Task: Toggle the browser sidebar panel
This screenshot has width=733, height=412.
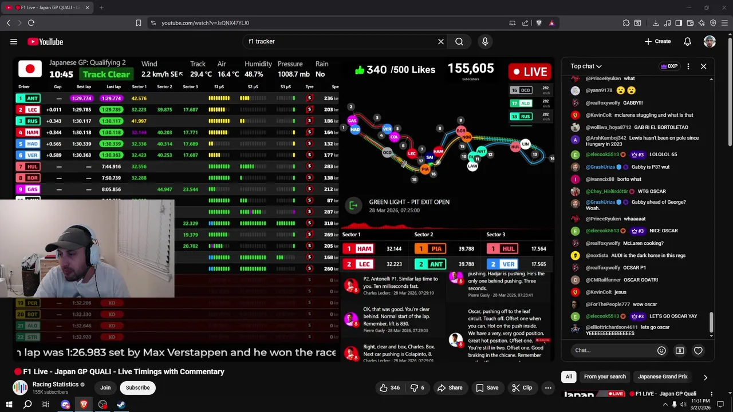Action: coord(679,23)
